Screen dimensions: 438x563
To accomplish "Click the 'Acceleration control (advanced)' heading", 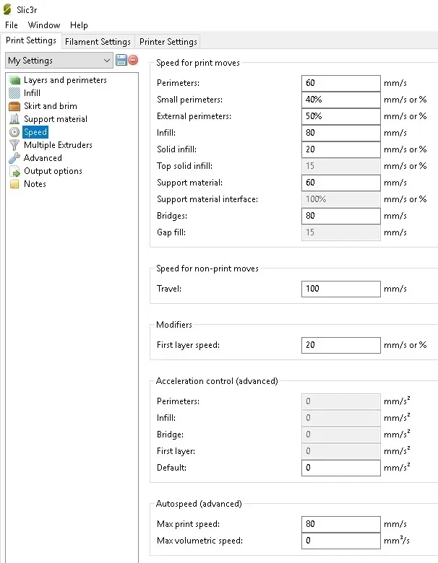I will [217, 381].
